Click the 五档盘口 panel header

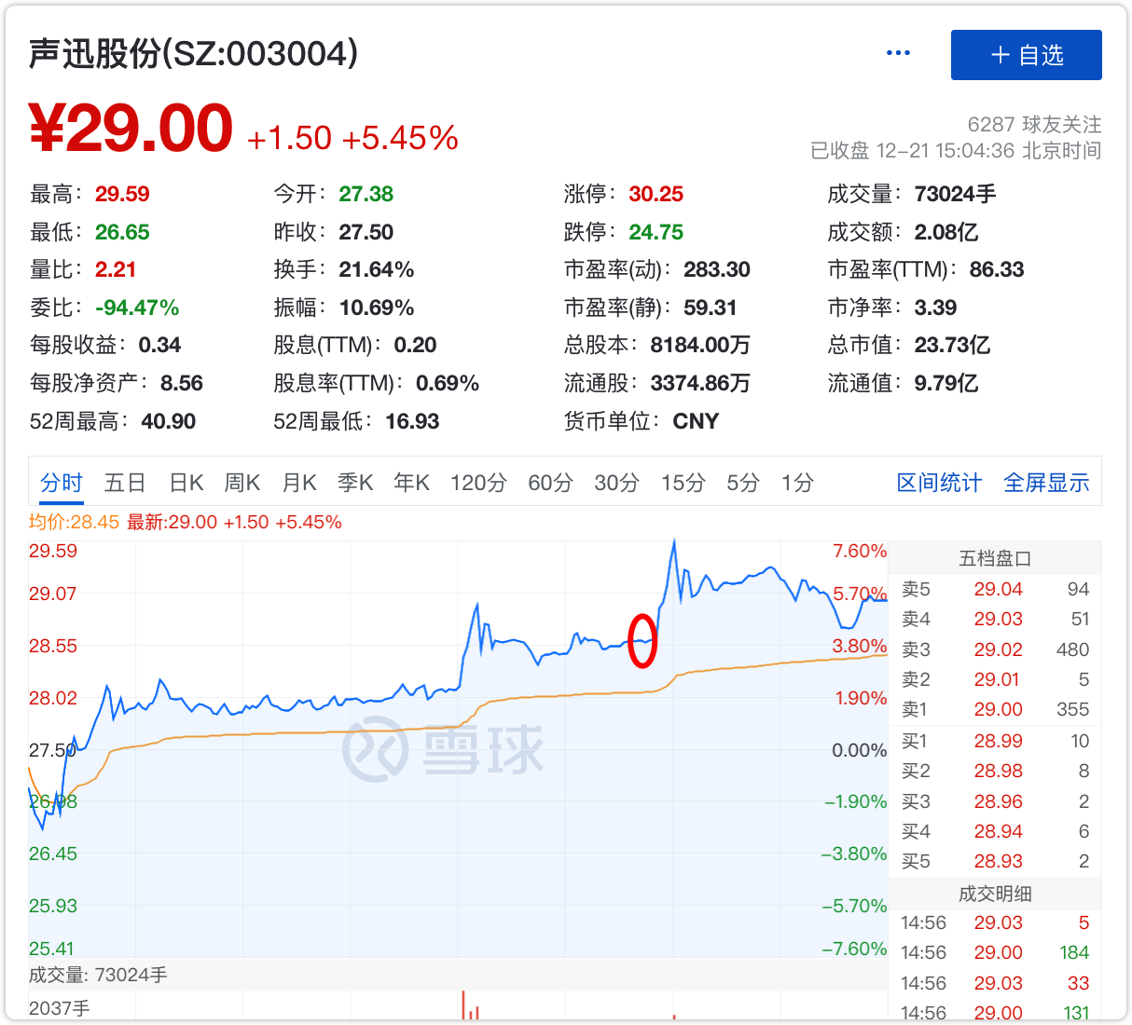pos(994,559)
